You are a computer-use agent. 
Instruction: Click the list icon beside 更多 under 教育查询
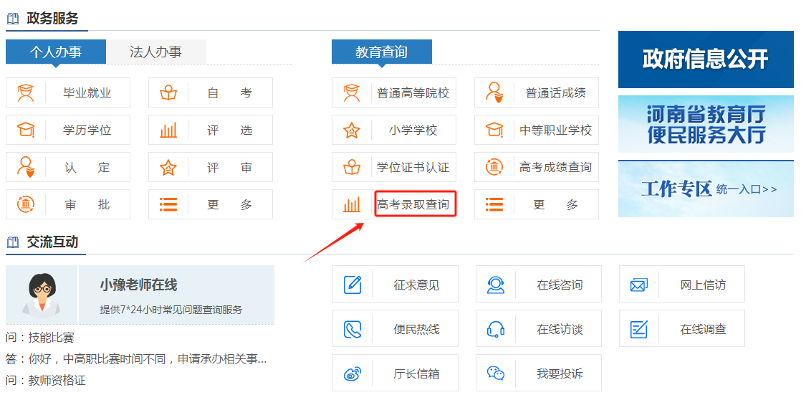[x=494, y=204]
